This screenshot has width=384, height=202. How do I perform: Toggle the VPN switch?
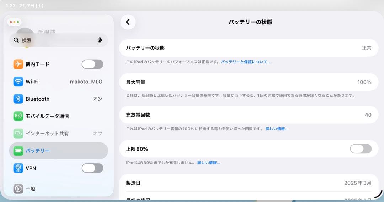[92, 168]
